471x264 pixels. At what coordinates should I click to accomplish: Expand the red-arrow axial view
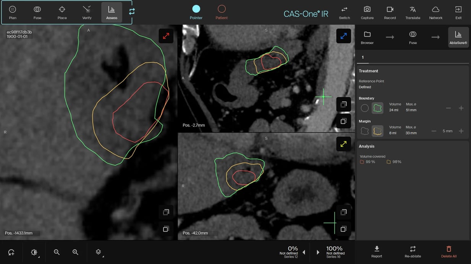point(166,36)
